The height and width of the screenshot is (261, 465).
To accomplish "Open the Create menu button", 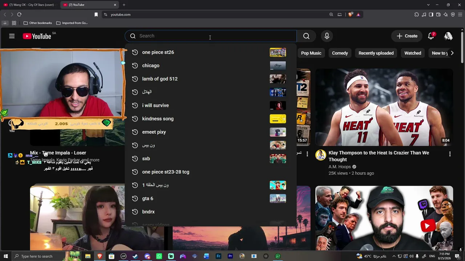I will click(x=407, y=36).
